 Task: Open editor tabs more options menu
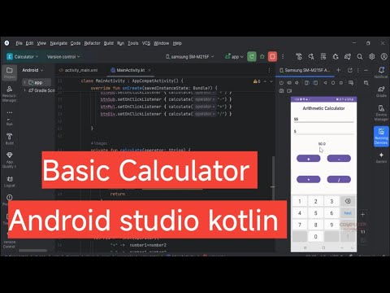pyautogui.click(x=269, y=70)
